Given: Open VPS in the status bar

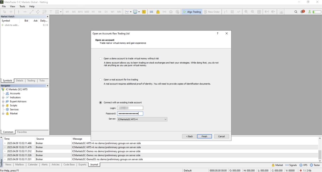Looking at the screenshot, I should coord(303,165).
